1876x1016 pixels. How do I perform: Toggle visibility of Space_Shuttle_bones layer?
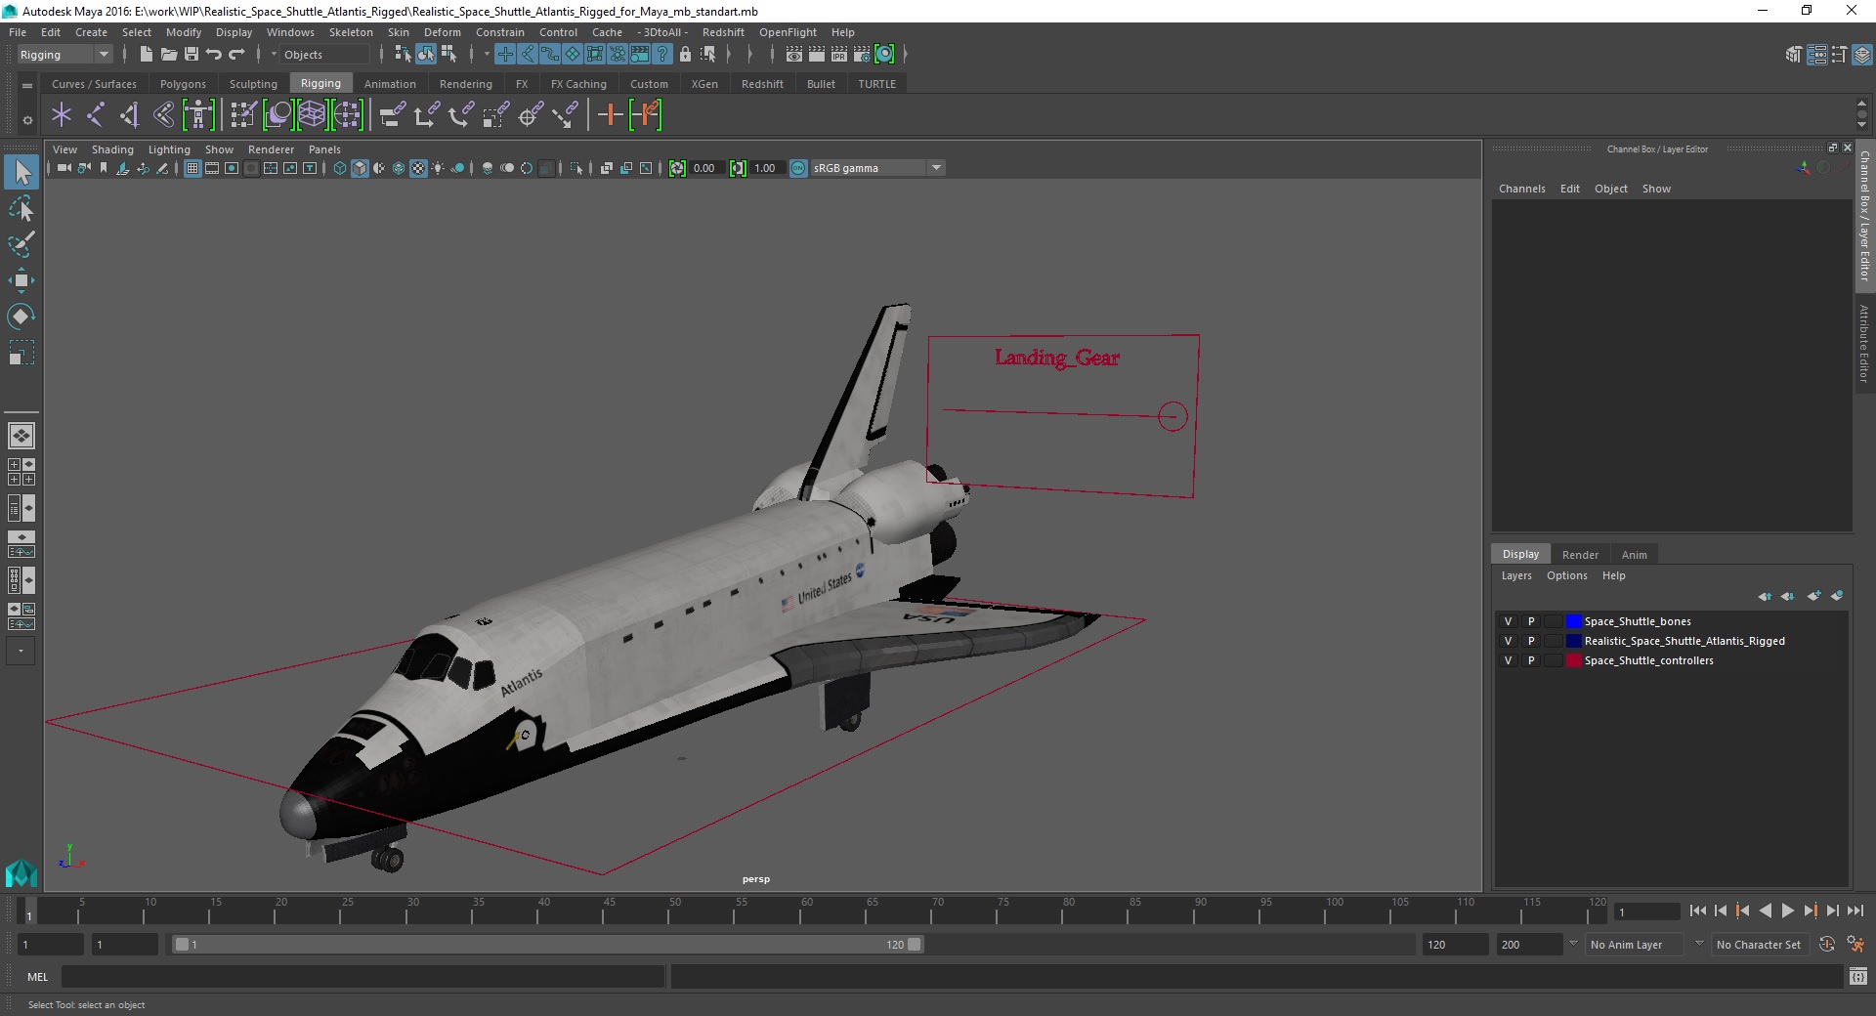pos(1508,621)
